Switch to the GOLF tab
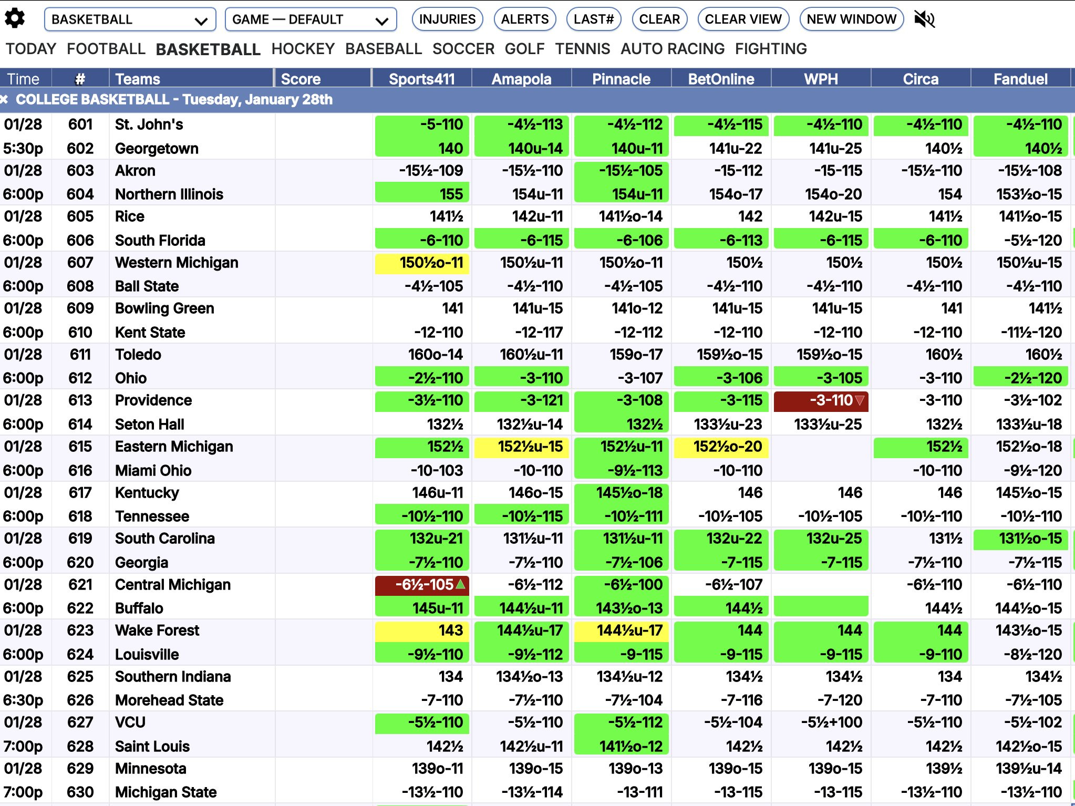Viewport: 1075px width, 806px height. (x=524, y=49)
